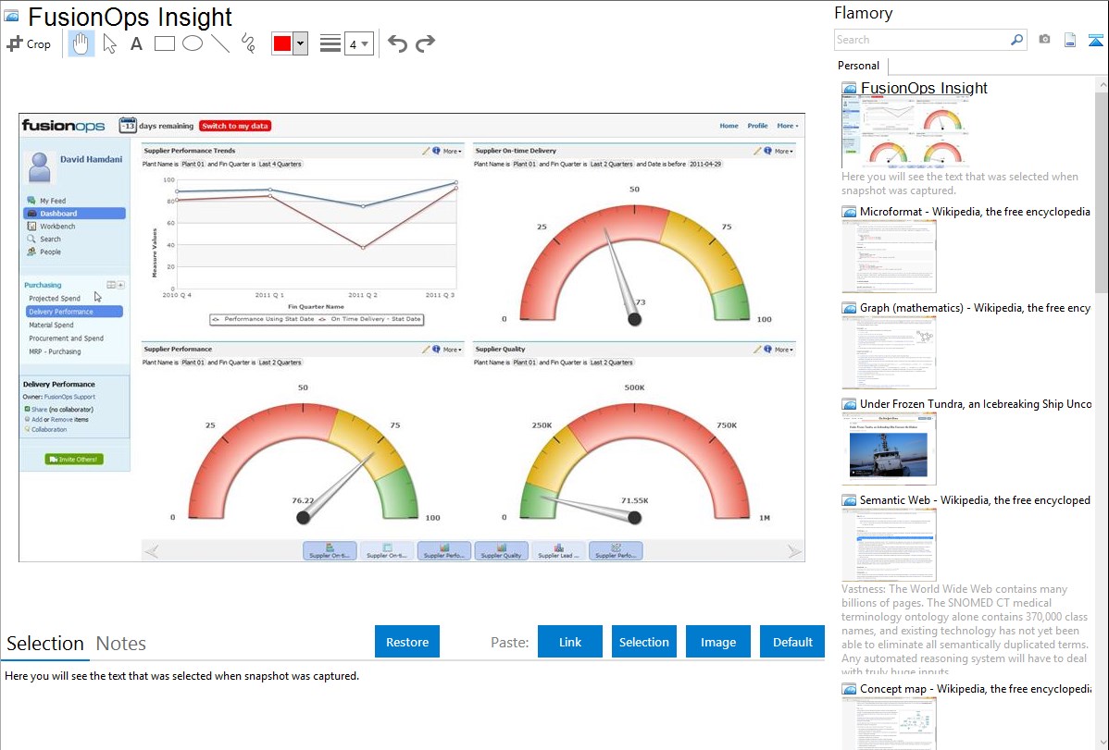Paste as Image
This screenshot has height=750, width=1109.
pyautogui.click(x=717, y=642)
